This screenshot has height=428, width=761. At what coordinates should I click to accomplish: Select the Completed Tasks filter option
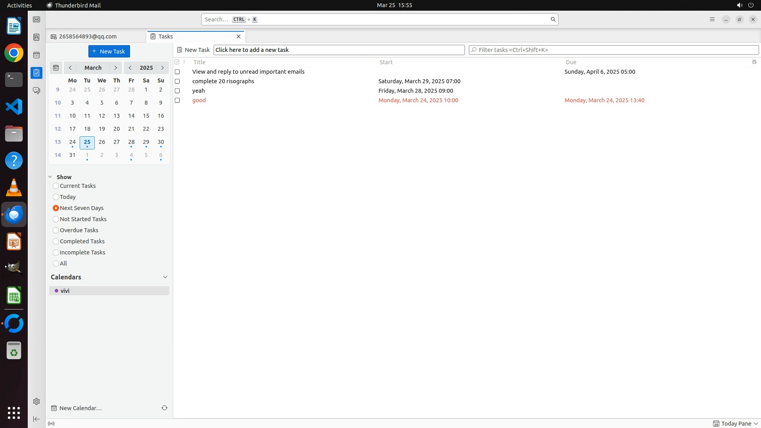pos(56,241)
